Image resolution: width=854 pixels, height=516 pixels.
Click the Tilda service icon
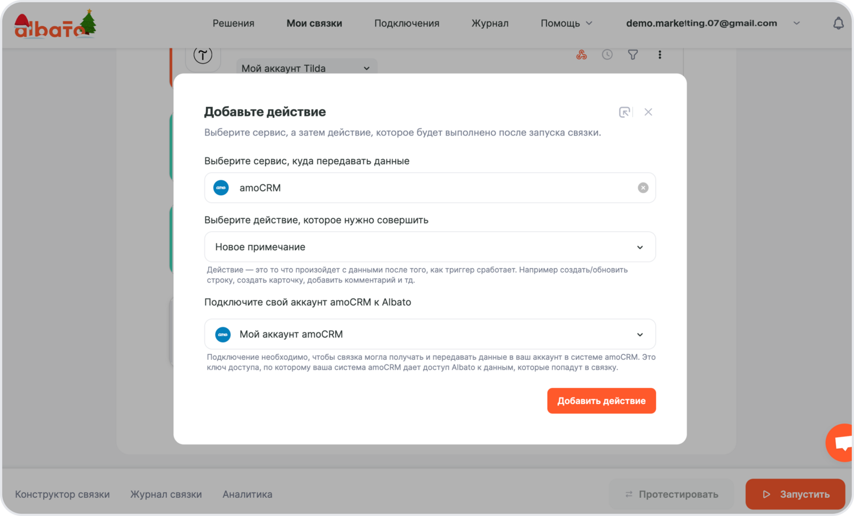pyautogui.click(x=203, y=55)
